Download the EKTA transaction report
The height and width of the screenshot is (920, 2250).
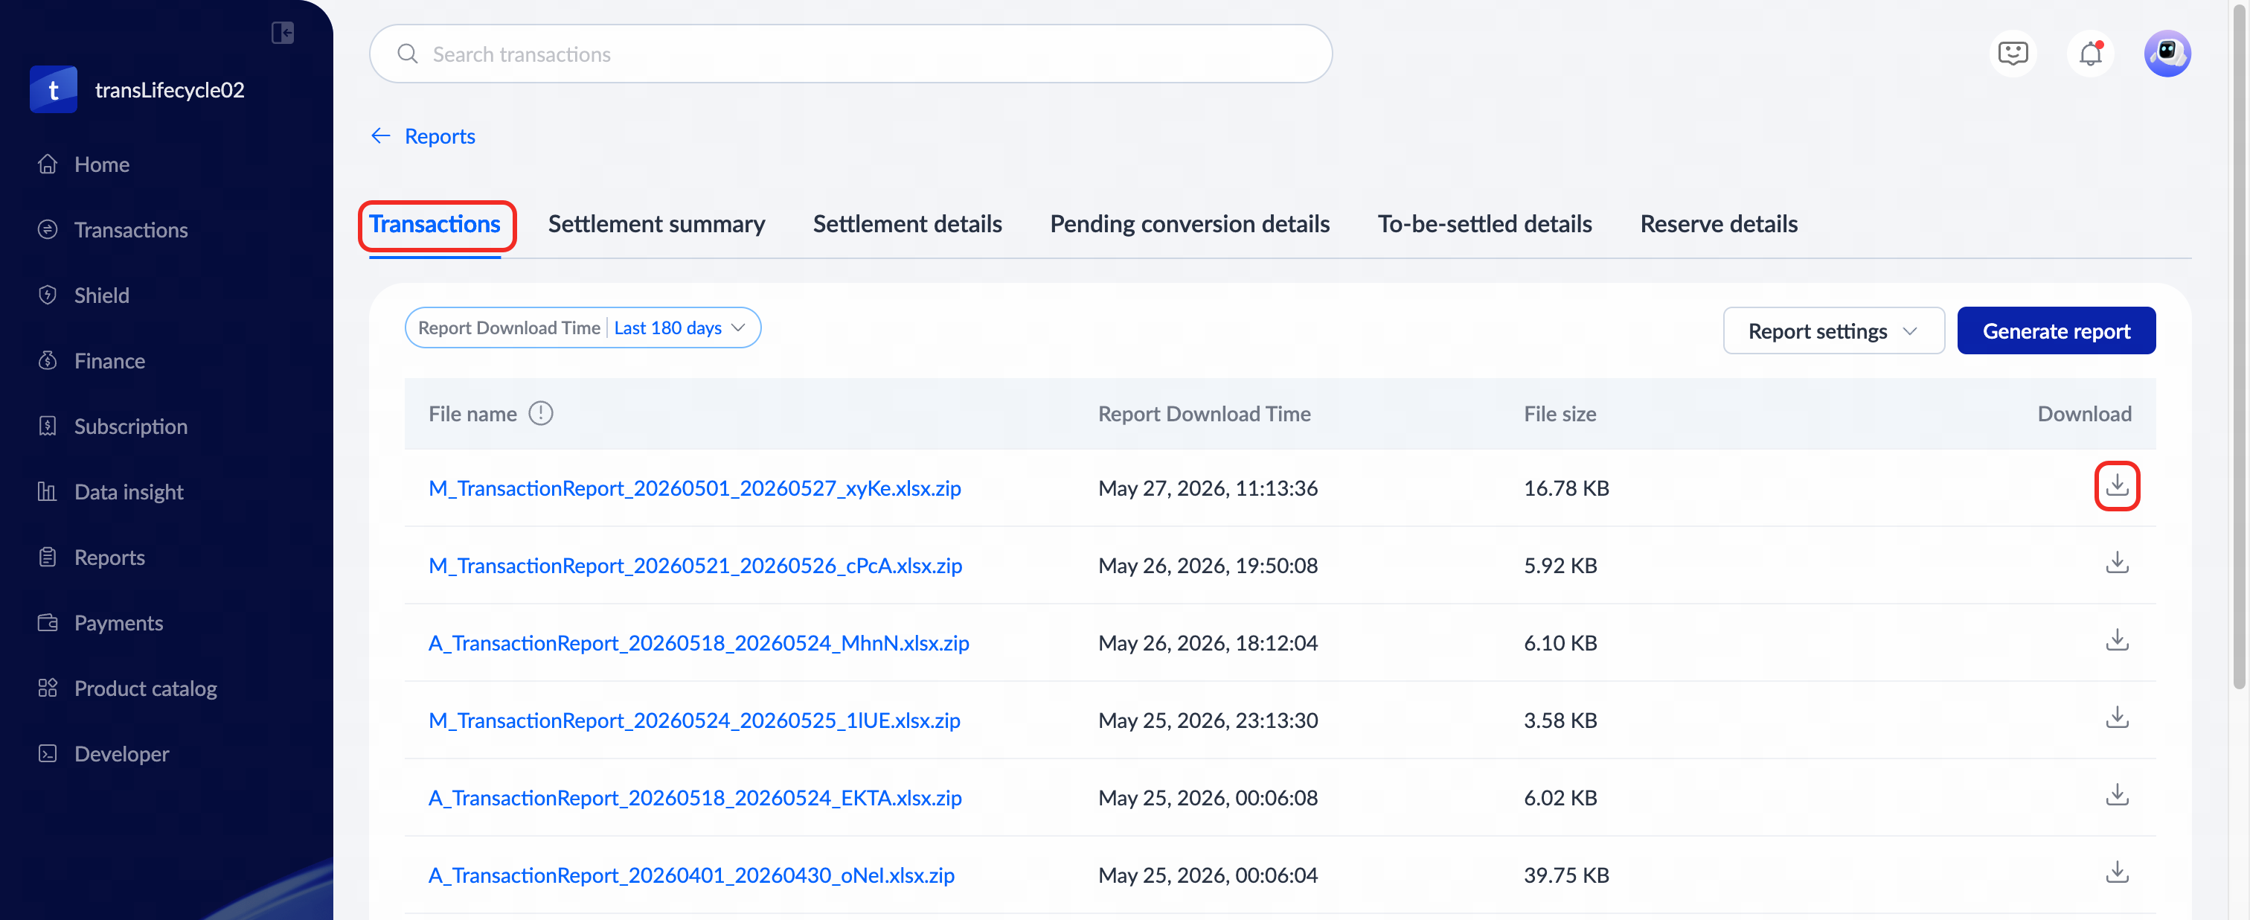[x=2116, y=796]
